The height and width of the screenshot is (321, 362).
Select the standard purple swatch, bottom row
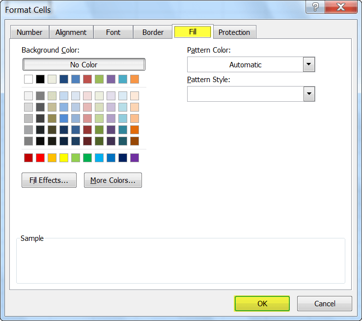point(135,158)
